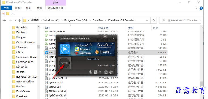
Task: Open the Baofeng folder in navigation pane
Action: tap(21, 32)
